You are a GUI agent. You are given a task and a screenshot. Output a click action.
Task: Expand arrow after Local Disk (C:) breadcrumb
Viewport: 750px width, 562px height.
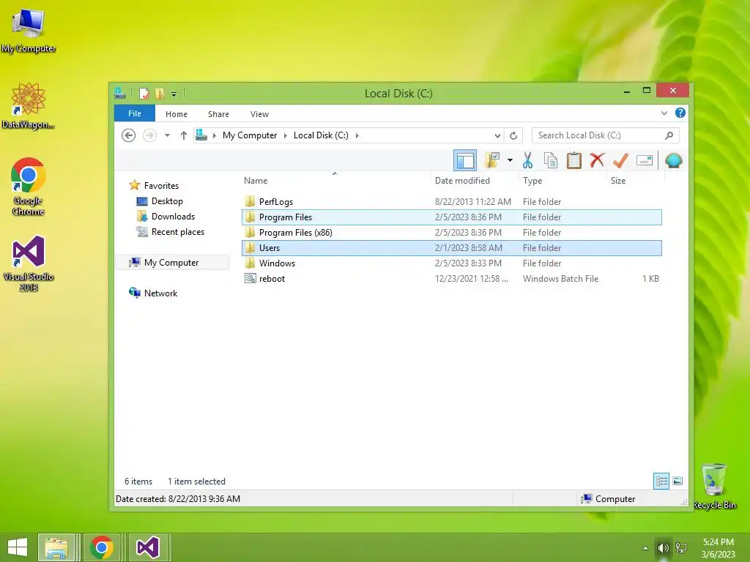[357, 135]
